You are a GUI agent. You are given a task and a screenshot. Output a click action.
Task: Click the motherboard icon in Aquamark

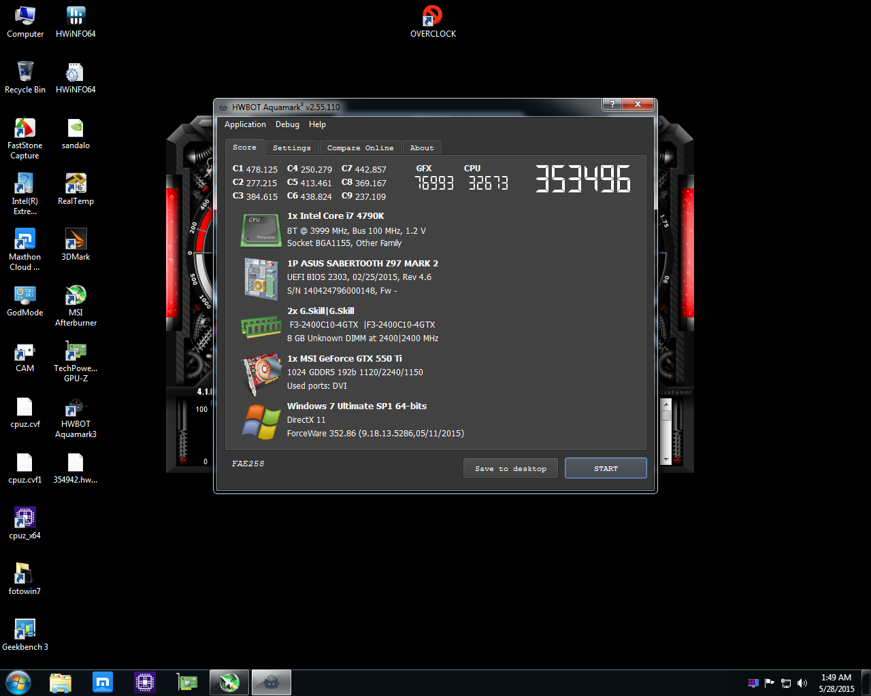[x=261, y=278]
